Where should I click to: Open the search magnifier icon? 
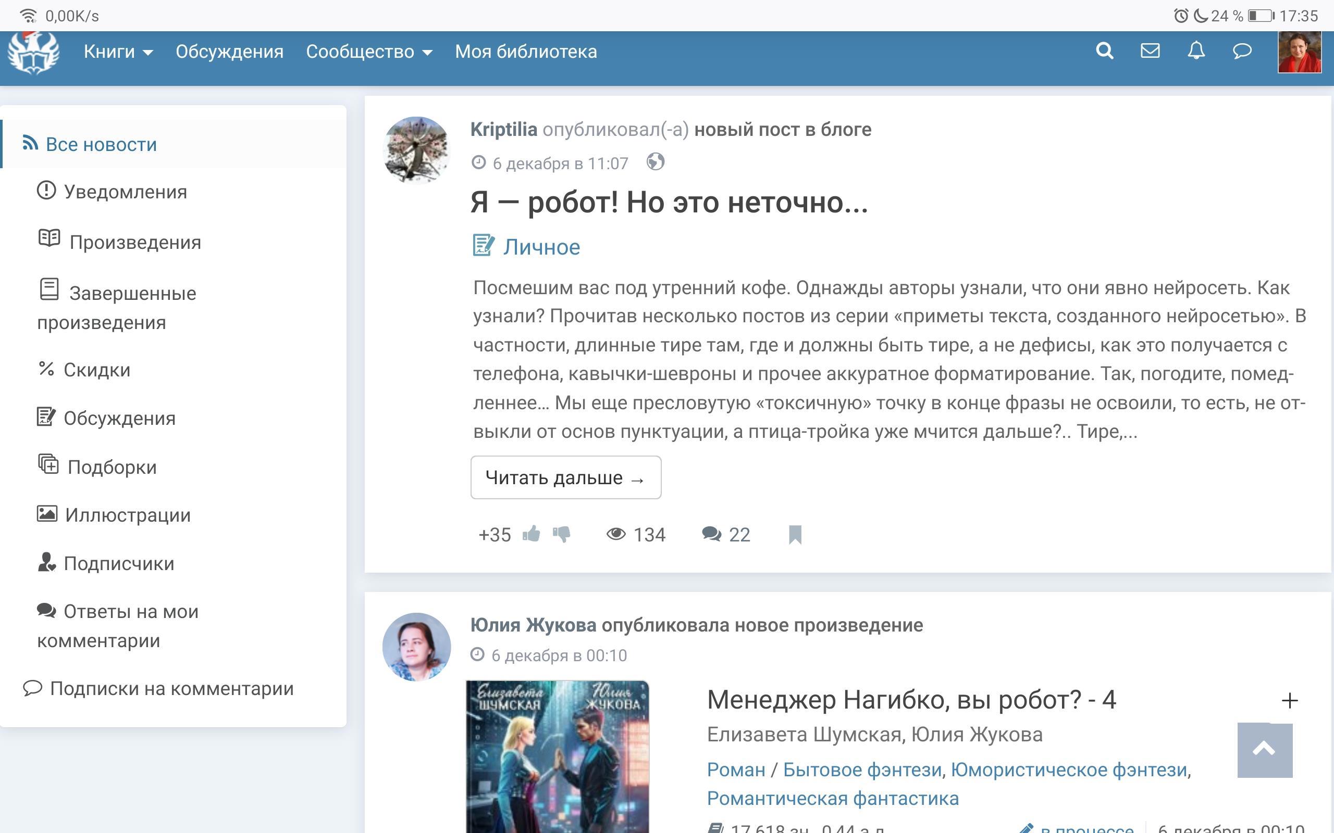1104,51
